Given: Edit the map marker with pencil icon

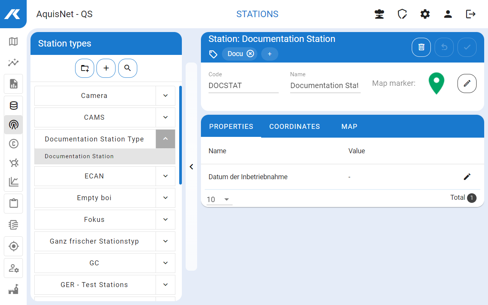Looking at the screenshot, I should 467,83.
